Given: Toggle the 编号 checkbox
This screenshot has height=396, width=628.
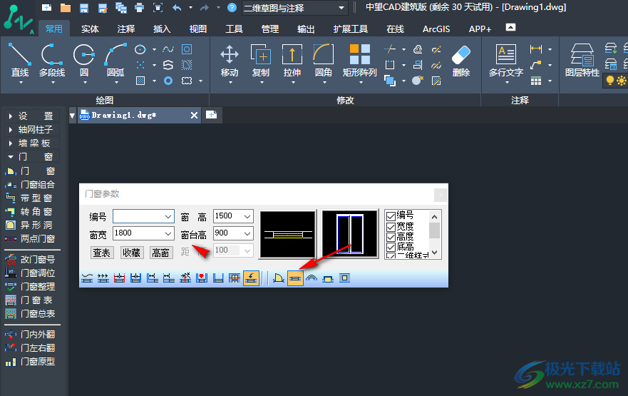Looking at the screenshot, I should click(391, 216).
